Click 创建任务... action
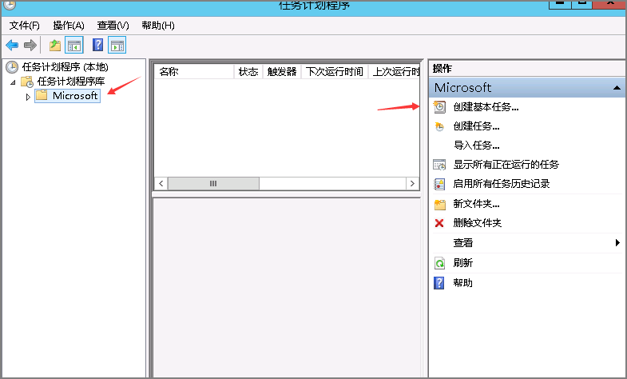The height and width of the screenshot is (379, 627). [476, 126]
